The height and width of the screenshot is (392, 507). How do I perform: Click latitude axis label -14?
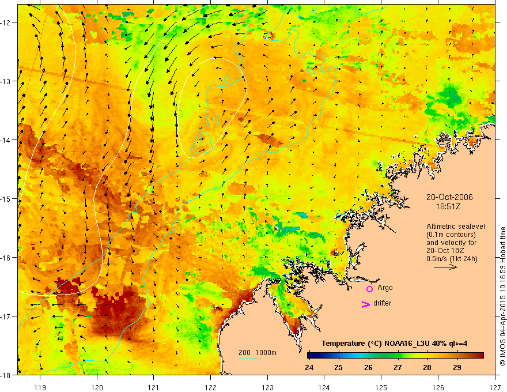(x=6, y=140)
